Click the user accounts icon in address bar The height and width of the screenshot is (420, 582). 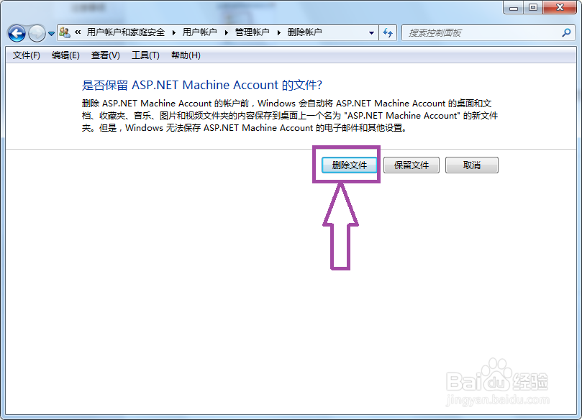(65, 32)
